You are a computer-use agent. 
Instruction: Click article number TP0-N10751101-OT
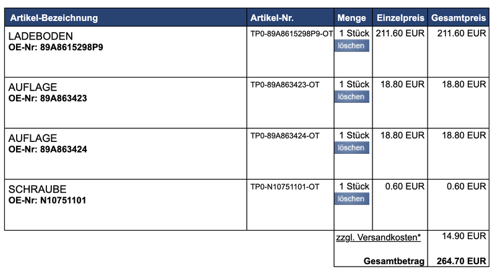[x=285, y=186]
